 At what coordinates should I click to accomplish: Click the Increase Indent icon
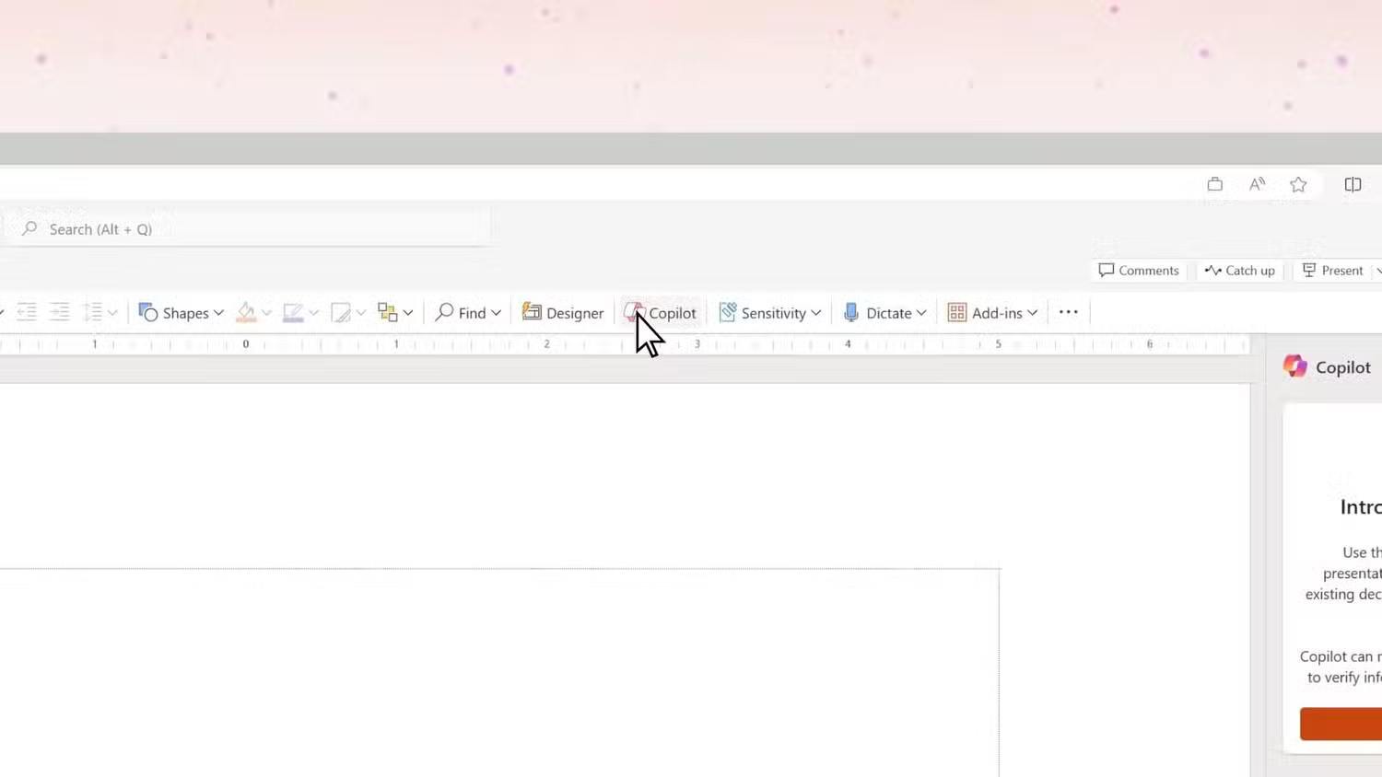tap(59, 311)
